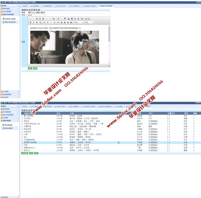Check the box for 大寒

22,134
